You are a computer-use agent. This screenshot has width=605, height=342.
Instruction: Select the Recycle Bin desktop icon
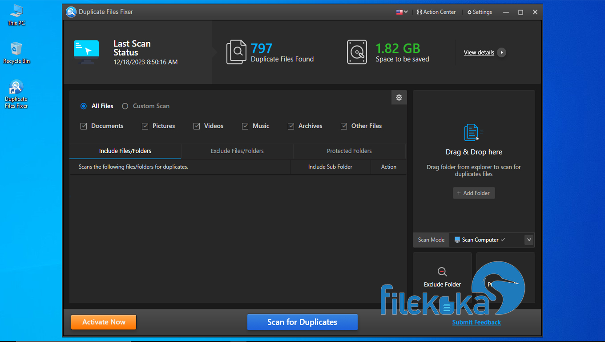pyautogui.click(x=16, y=53)
